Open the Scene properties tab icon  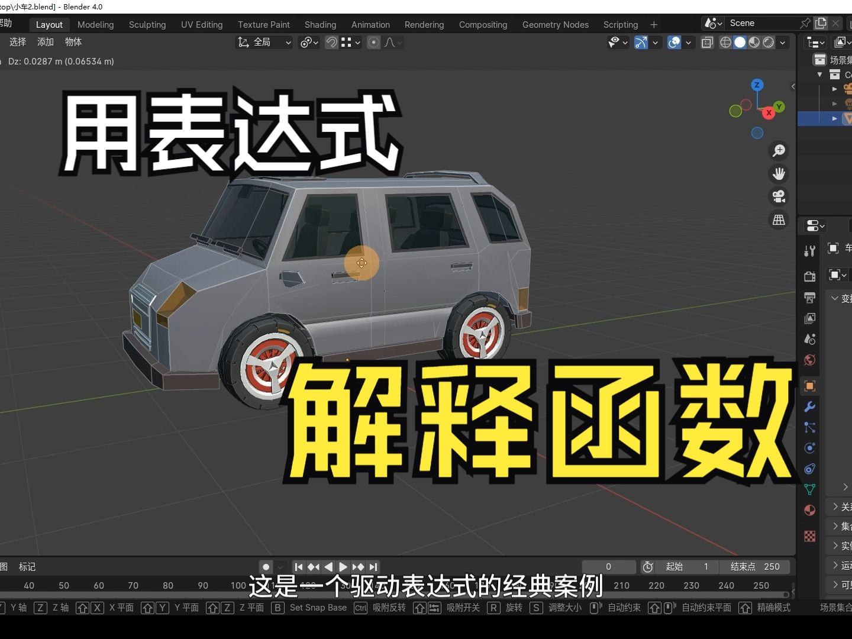point(810,339)
